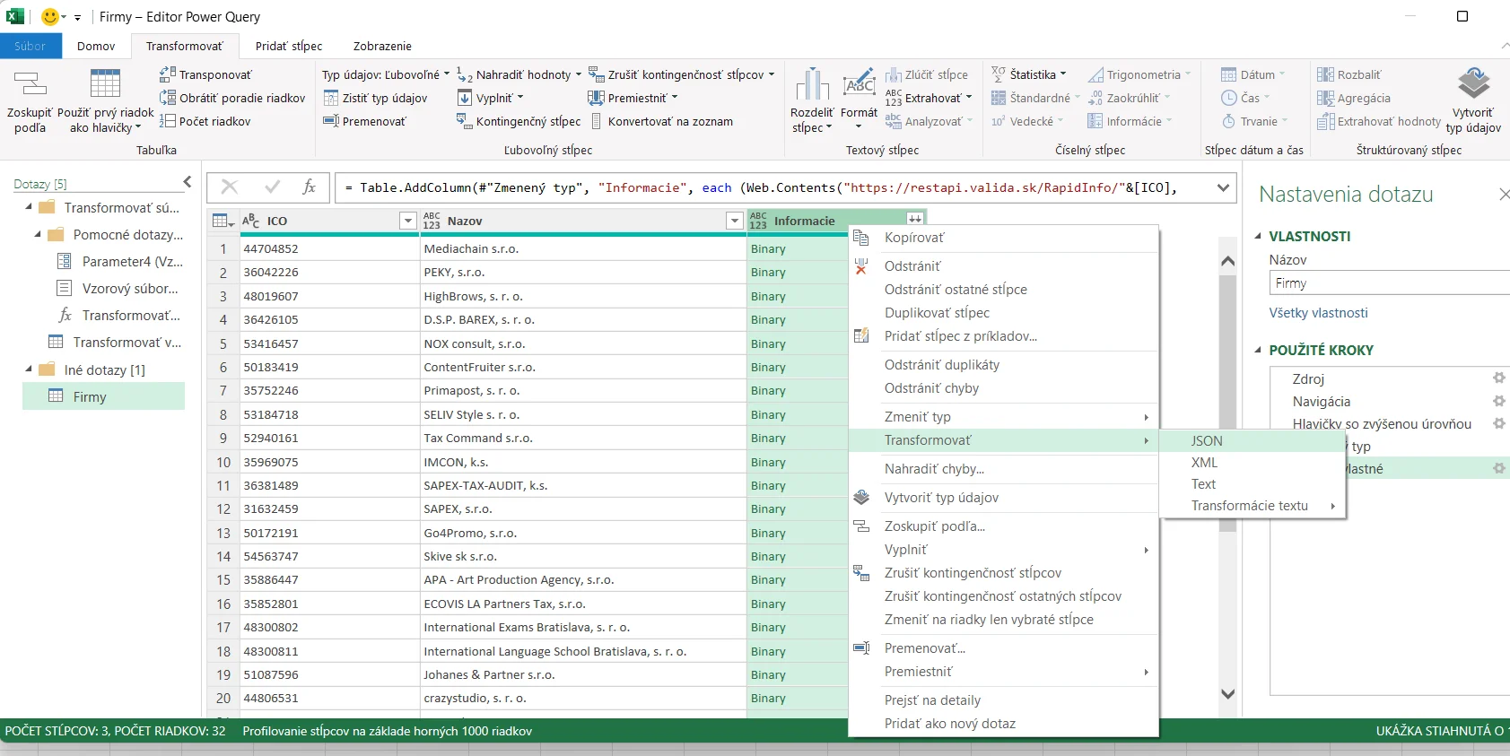
Task: Switch to Domov tab
Action: click(96, 46)
